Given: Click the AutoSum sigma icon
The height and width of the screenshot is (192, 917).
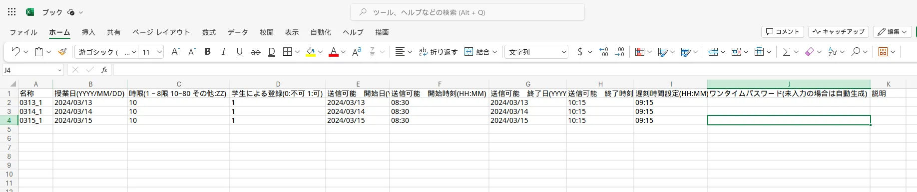Looking at the screenshot, I should click(787, 52).
